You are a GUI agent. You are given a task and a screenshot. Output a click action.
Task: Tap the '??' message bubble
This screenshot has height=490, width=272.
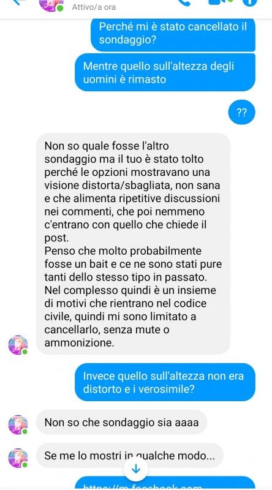point(241,113)
